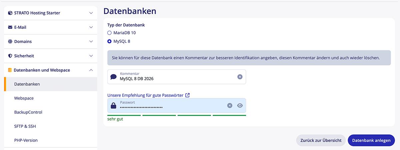Click the Sicherheit shield icon
400x150 pixels.
(x=10, y=56)
